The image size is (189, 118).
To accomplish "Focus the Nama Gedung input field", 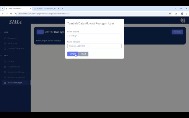I will click(x=94, y=36).
